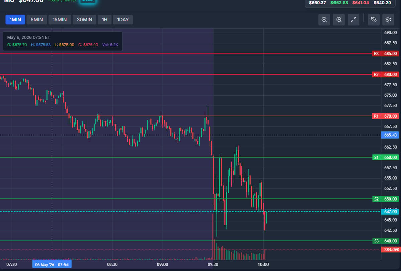Click the R1 670.00 resistance label
Viewport: 401px width, 271px height.
pyautogui.click(x=386, y=116)
